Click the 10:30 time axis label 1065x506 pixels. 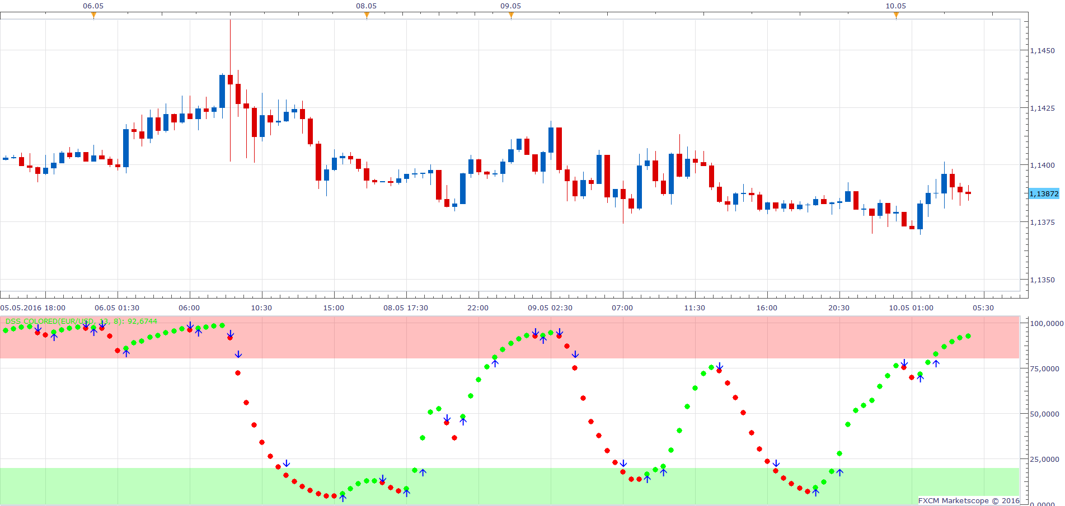pyautogui.click(x=261, y=308)
